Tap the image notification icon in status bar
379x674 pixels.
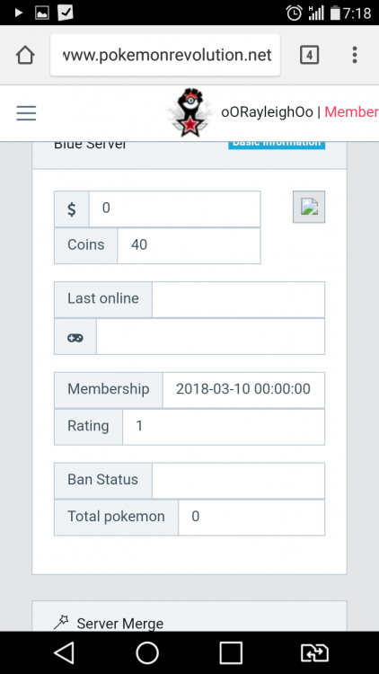click(x=42, y=13)
